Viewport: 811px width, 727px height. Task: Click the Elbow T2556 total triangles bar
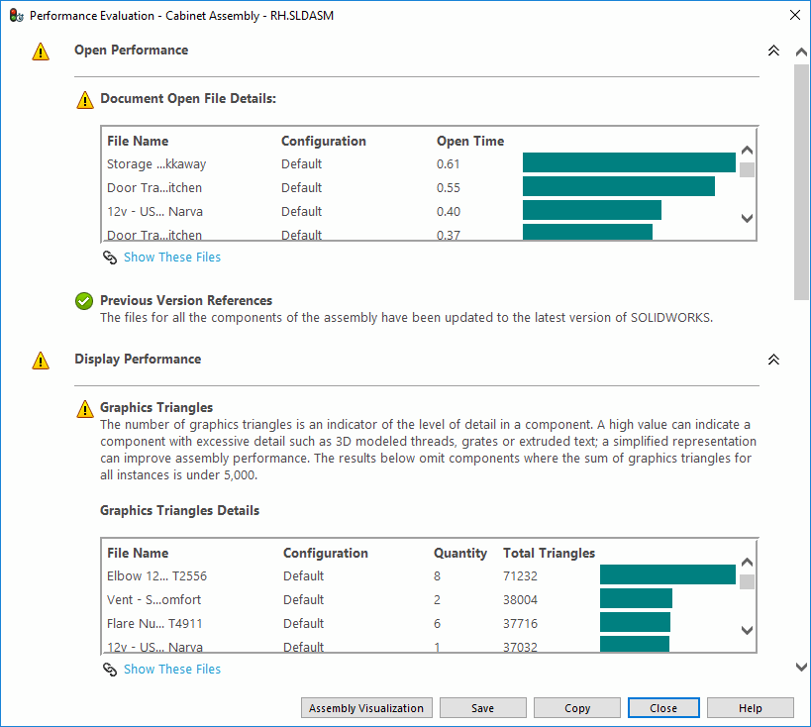click(667, 575)
